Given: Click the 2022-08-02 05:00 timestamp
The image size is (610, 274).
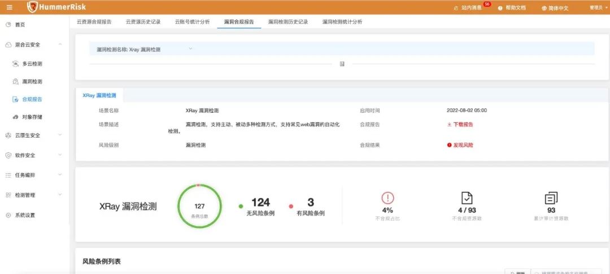Looking at the screenshot, I should pyautogui.click(x=467, y=111).
